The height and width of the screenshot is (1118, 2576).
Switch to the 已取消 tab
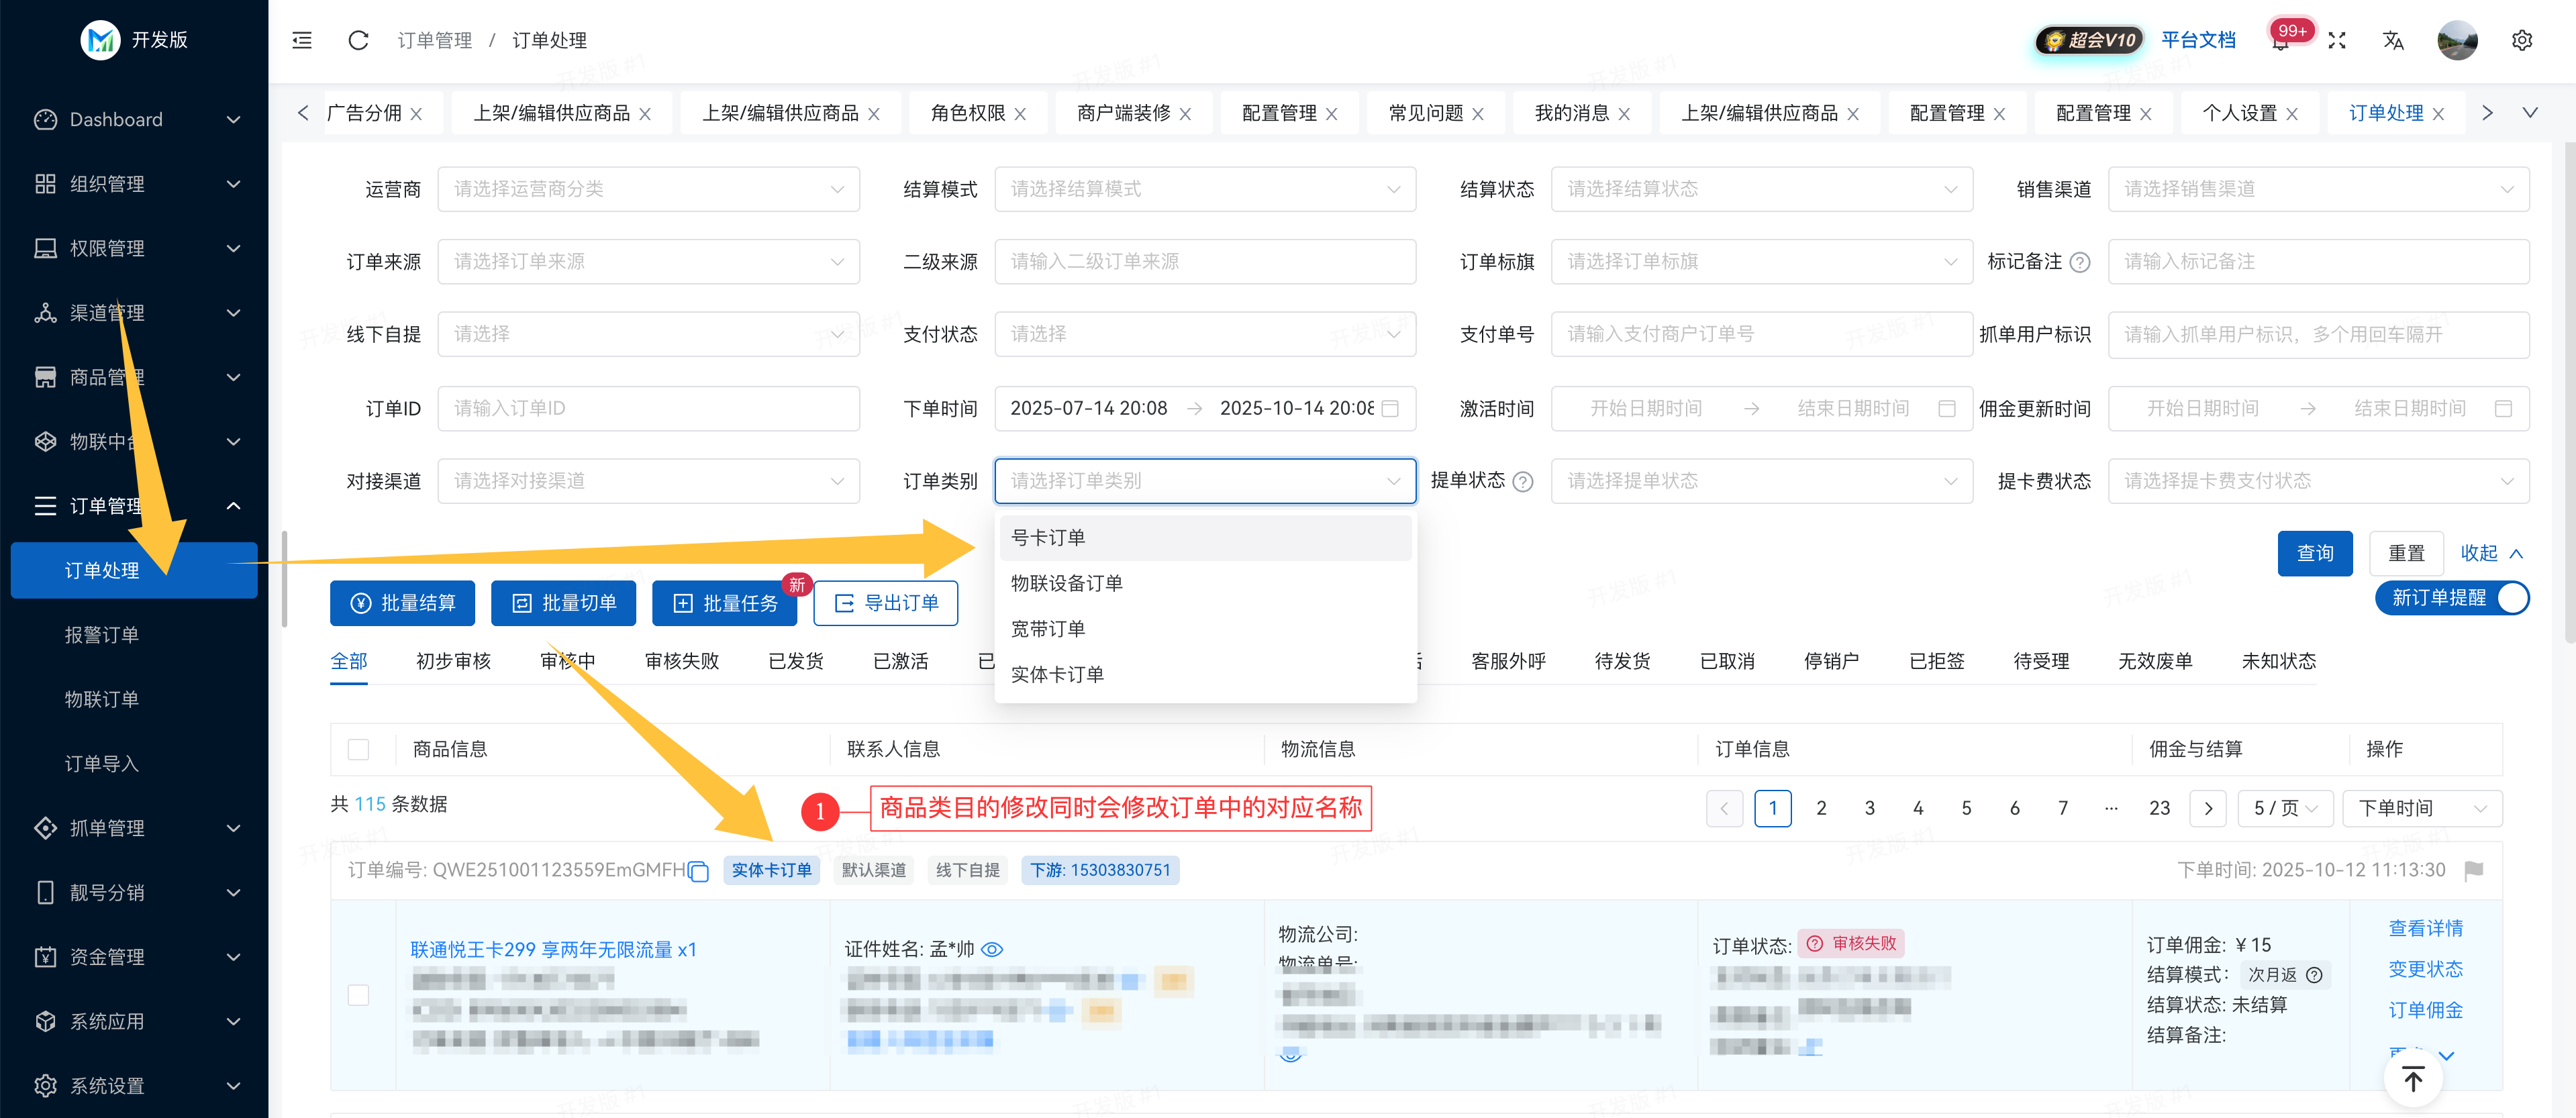[x=1727, y=661]
